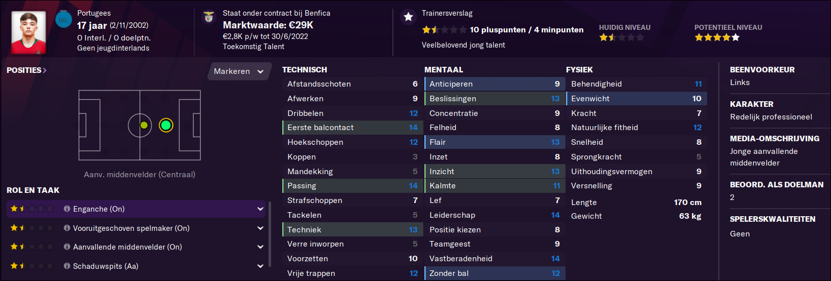Expand the Schaduwspits (Aa) role chevron

tap(260, 266)
